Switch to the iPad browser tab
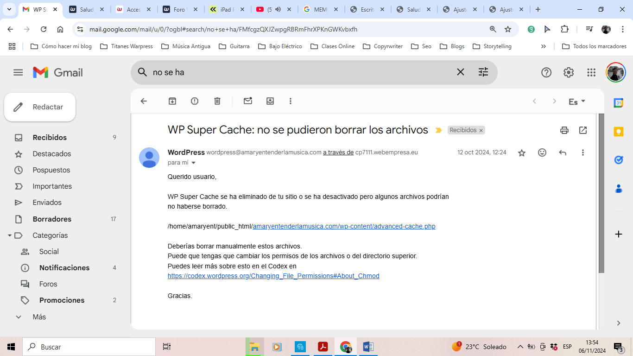This screenshot has width=633, height=356. [x=227, y=9]
